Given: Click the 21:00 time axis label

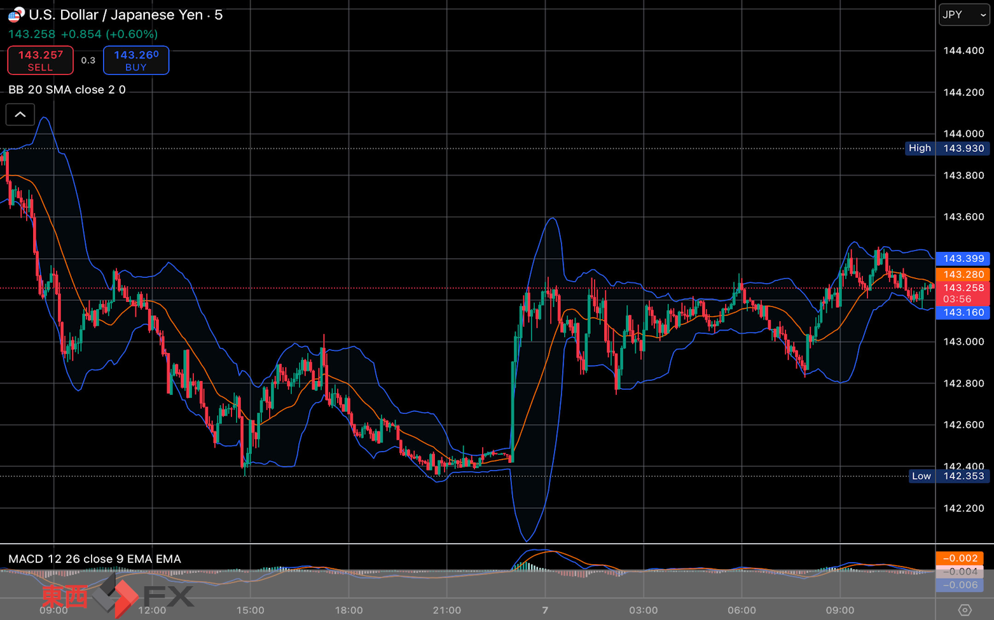Looking at the screenshot, I should click(x=447, y=610).
